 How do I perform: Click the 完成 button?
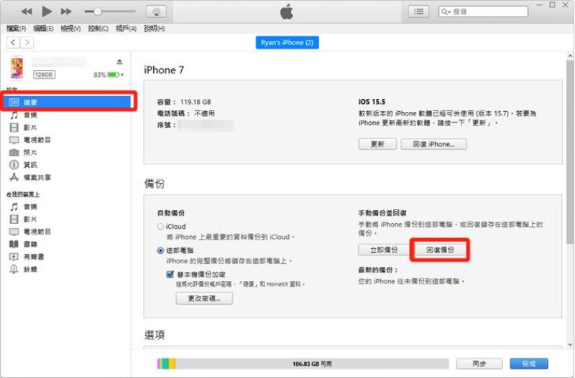click(529, 364)
